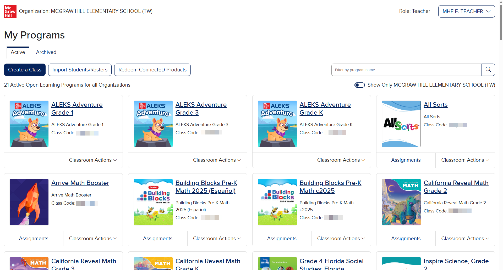
Task: Open the All Sorts cover thumbnail
Action: [401, 124]
